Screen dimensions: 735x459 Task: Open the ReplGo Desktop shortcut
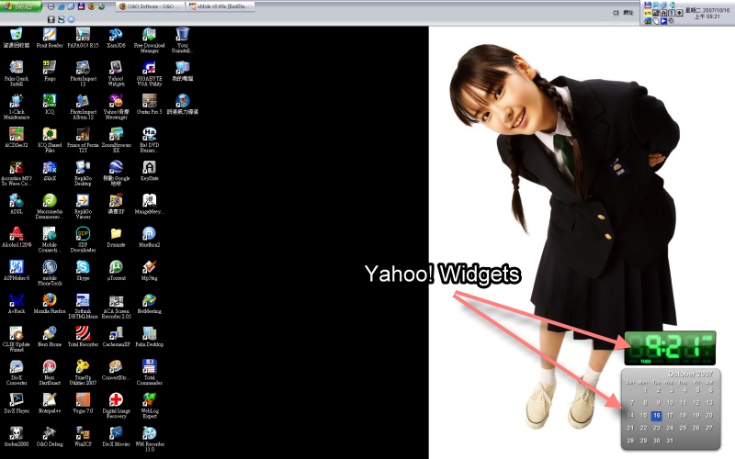click(83, 173)
